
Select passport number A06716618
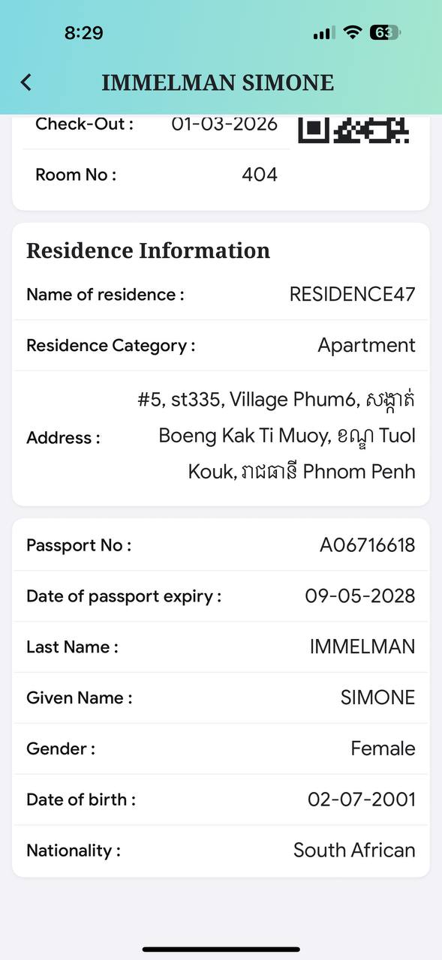367,545
